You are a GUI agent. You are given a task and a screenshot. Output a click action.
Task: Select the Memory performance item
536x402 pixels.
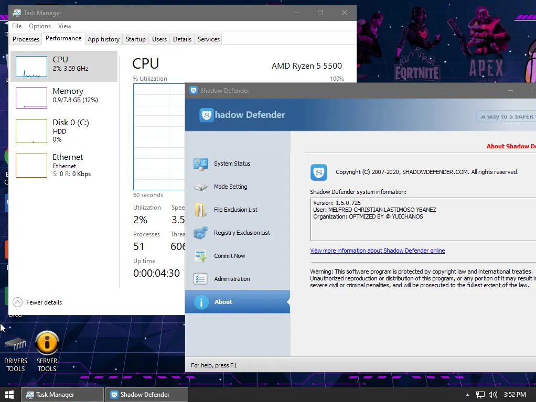pyautogui.click(x=64, y=97)
